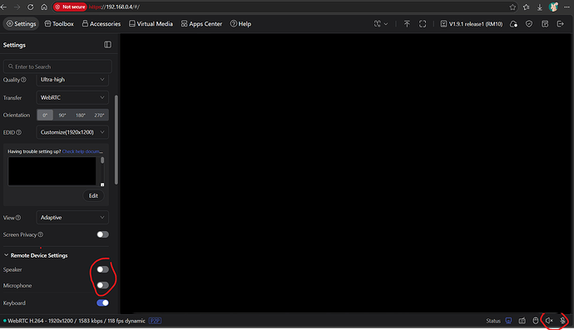Open the Help tab
Image resolution: width=574 pixels, height=330 pixels.
(x=240, y=24)
